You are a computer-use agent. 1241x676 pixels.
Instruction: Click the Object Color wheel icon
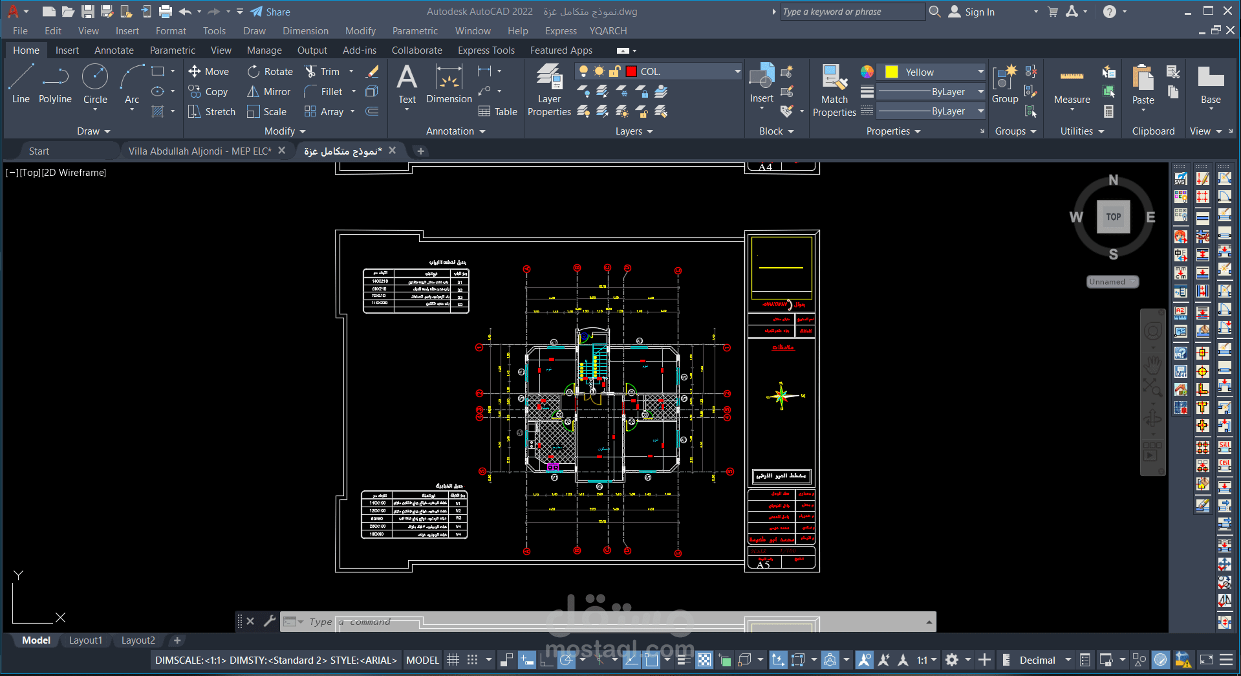point(867,72)
